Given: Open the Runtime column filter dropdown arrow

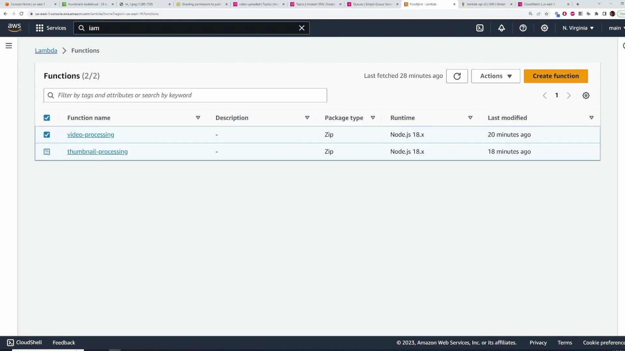Looking at the screenshot, I should [470, 118].
